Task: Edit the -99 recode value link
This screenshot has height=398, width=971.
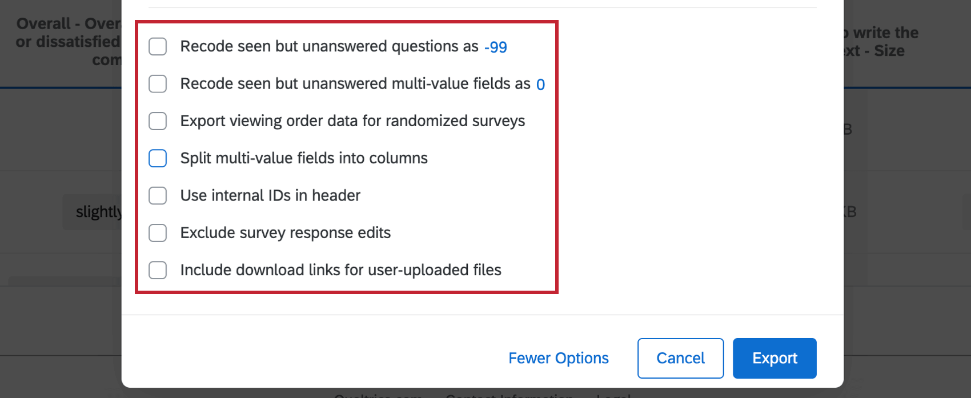Action: coord(496,47)
